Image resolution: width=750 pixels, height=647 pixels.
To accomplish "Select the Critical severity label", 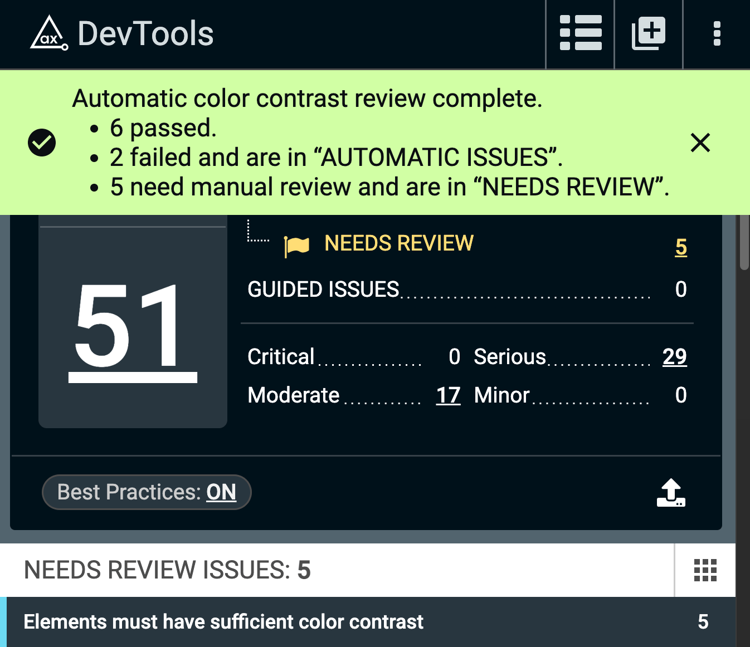I will (x=281, y=357).
